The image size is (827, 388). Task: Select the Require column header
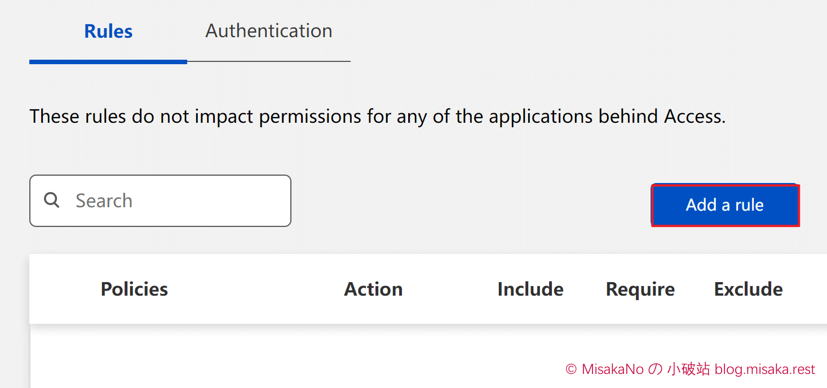tap(640, 289)
